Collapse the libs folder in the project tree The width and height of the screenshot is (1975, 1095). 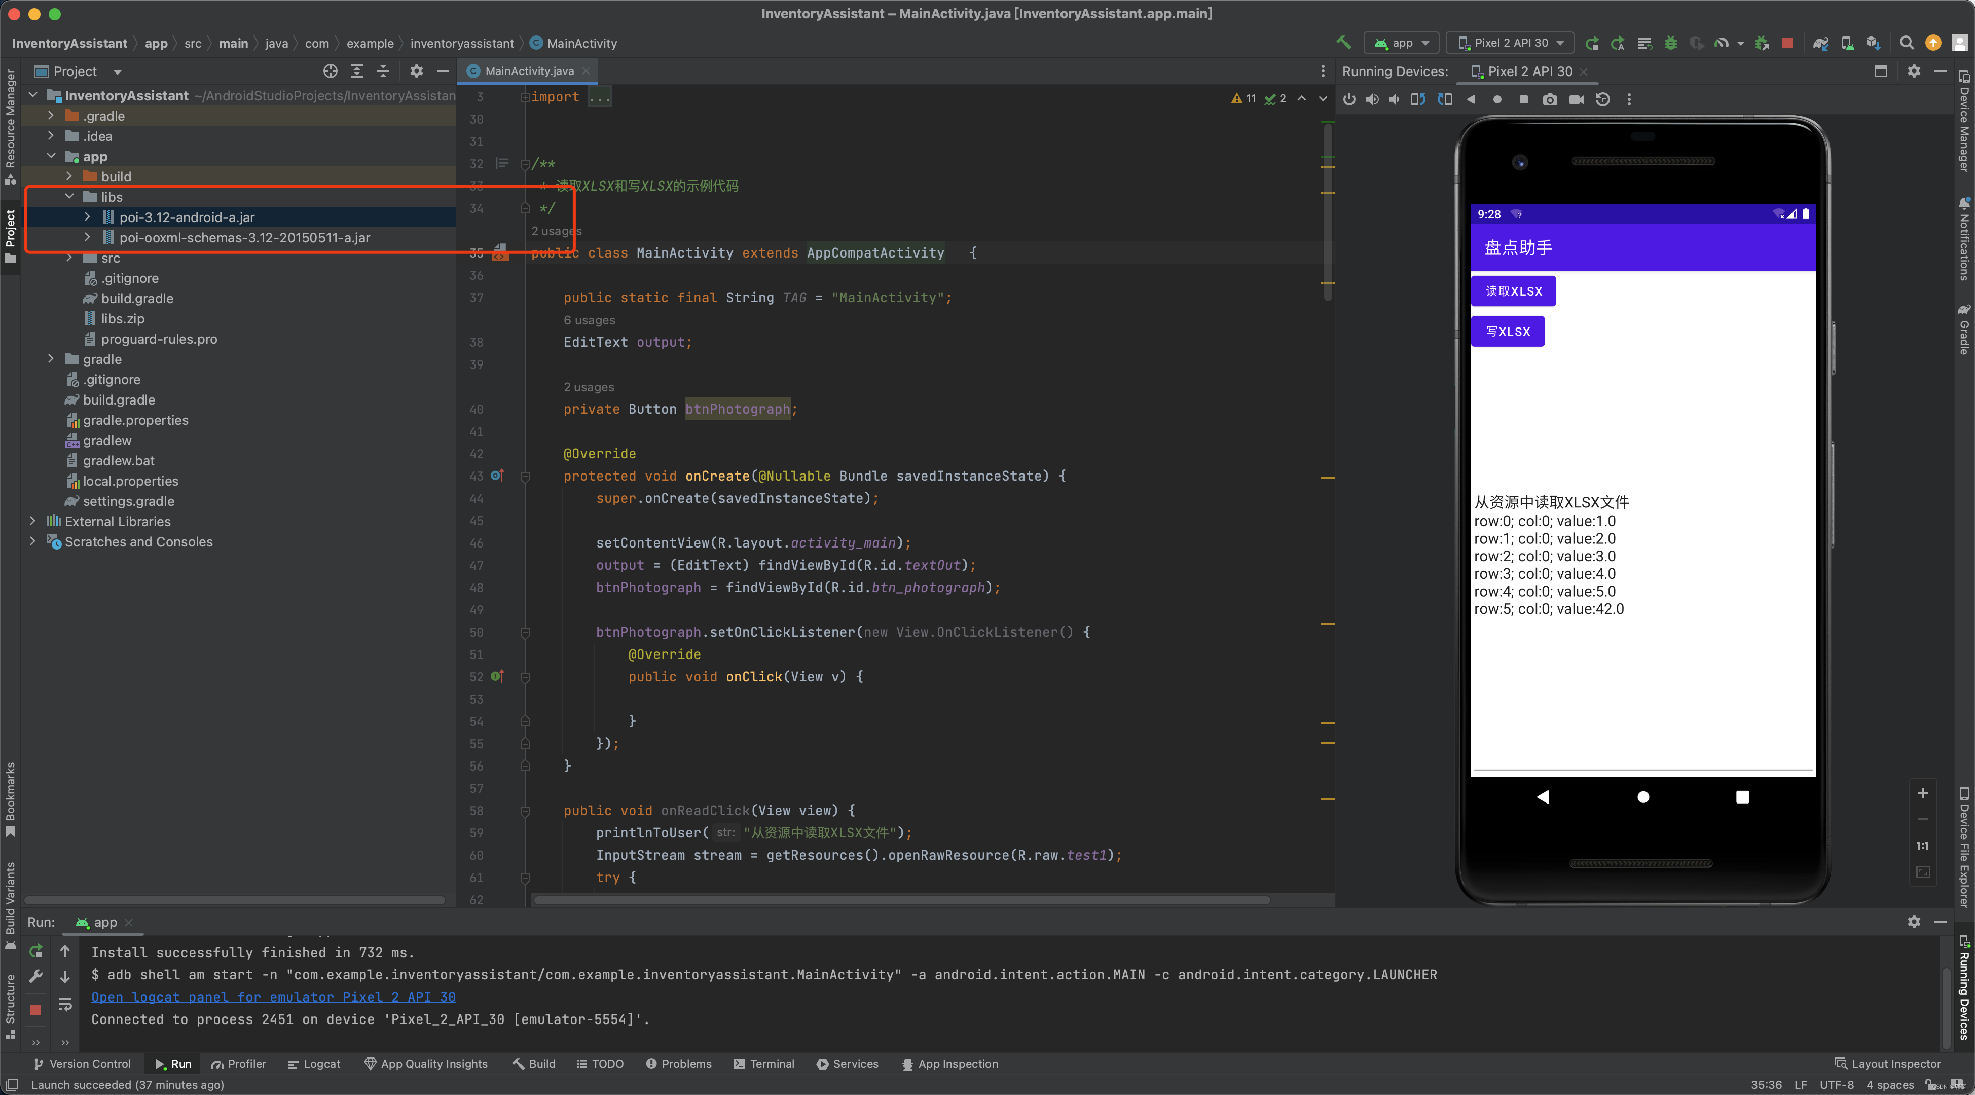click(x=70, y=197)
